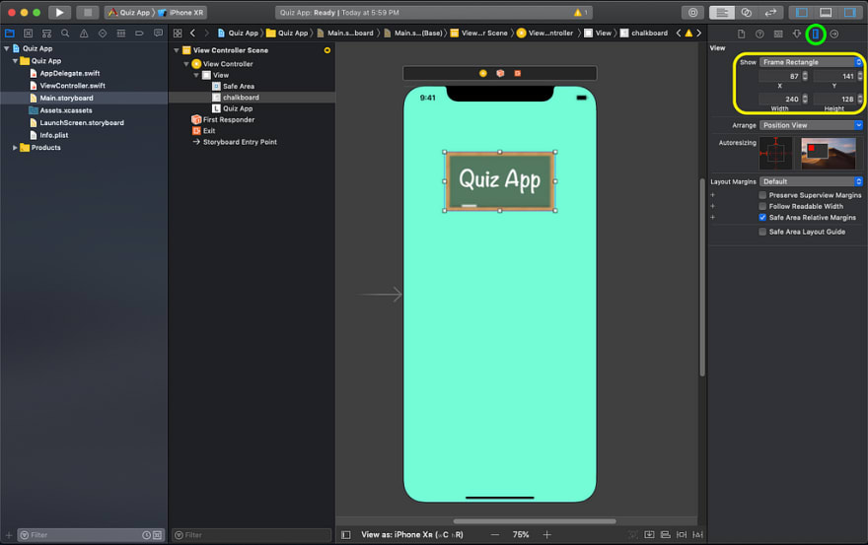
Task: Collapse the Quiz App project root
Action: pos(7,48)
